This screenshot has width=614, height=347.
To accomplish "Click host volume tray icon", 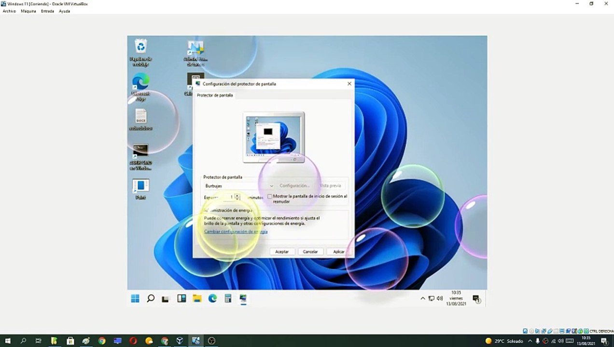I will [x=560, y=341].
